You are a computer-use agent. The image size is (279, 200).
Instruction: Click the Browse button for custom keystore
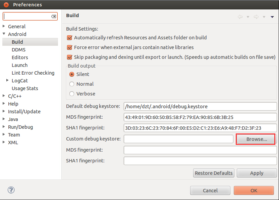tap(256, 139)
